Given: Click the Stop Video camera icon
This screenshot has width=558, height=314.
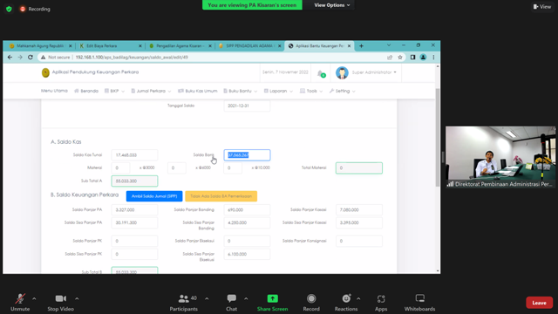Looking at the screenshot, I should point(60,298).
